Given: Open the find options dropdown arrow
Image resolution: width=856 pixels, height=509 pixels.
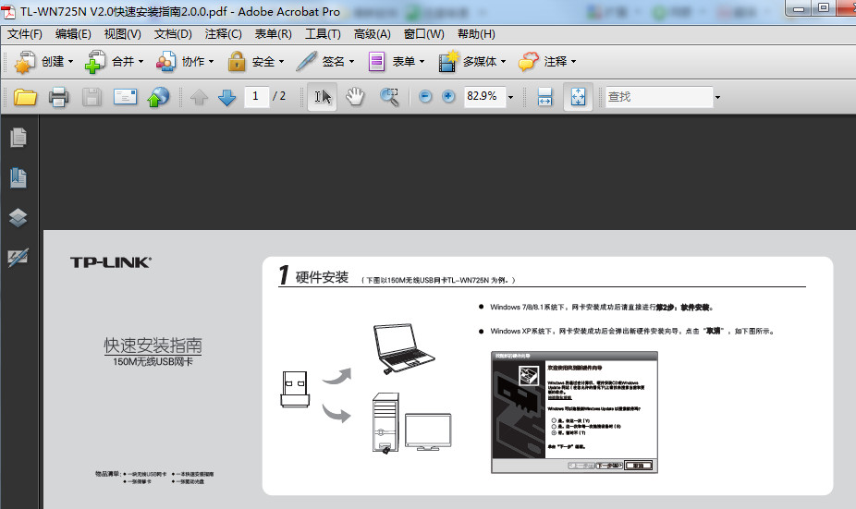Looking at the screenshot, I should pos(717,97).
